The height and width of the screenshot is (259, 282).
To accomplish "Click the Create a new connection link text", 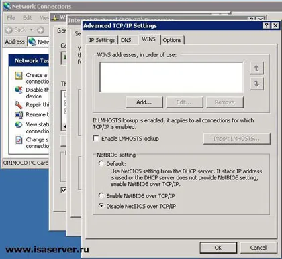I will pos(37,78).
